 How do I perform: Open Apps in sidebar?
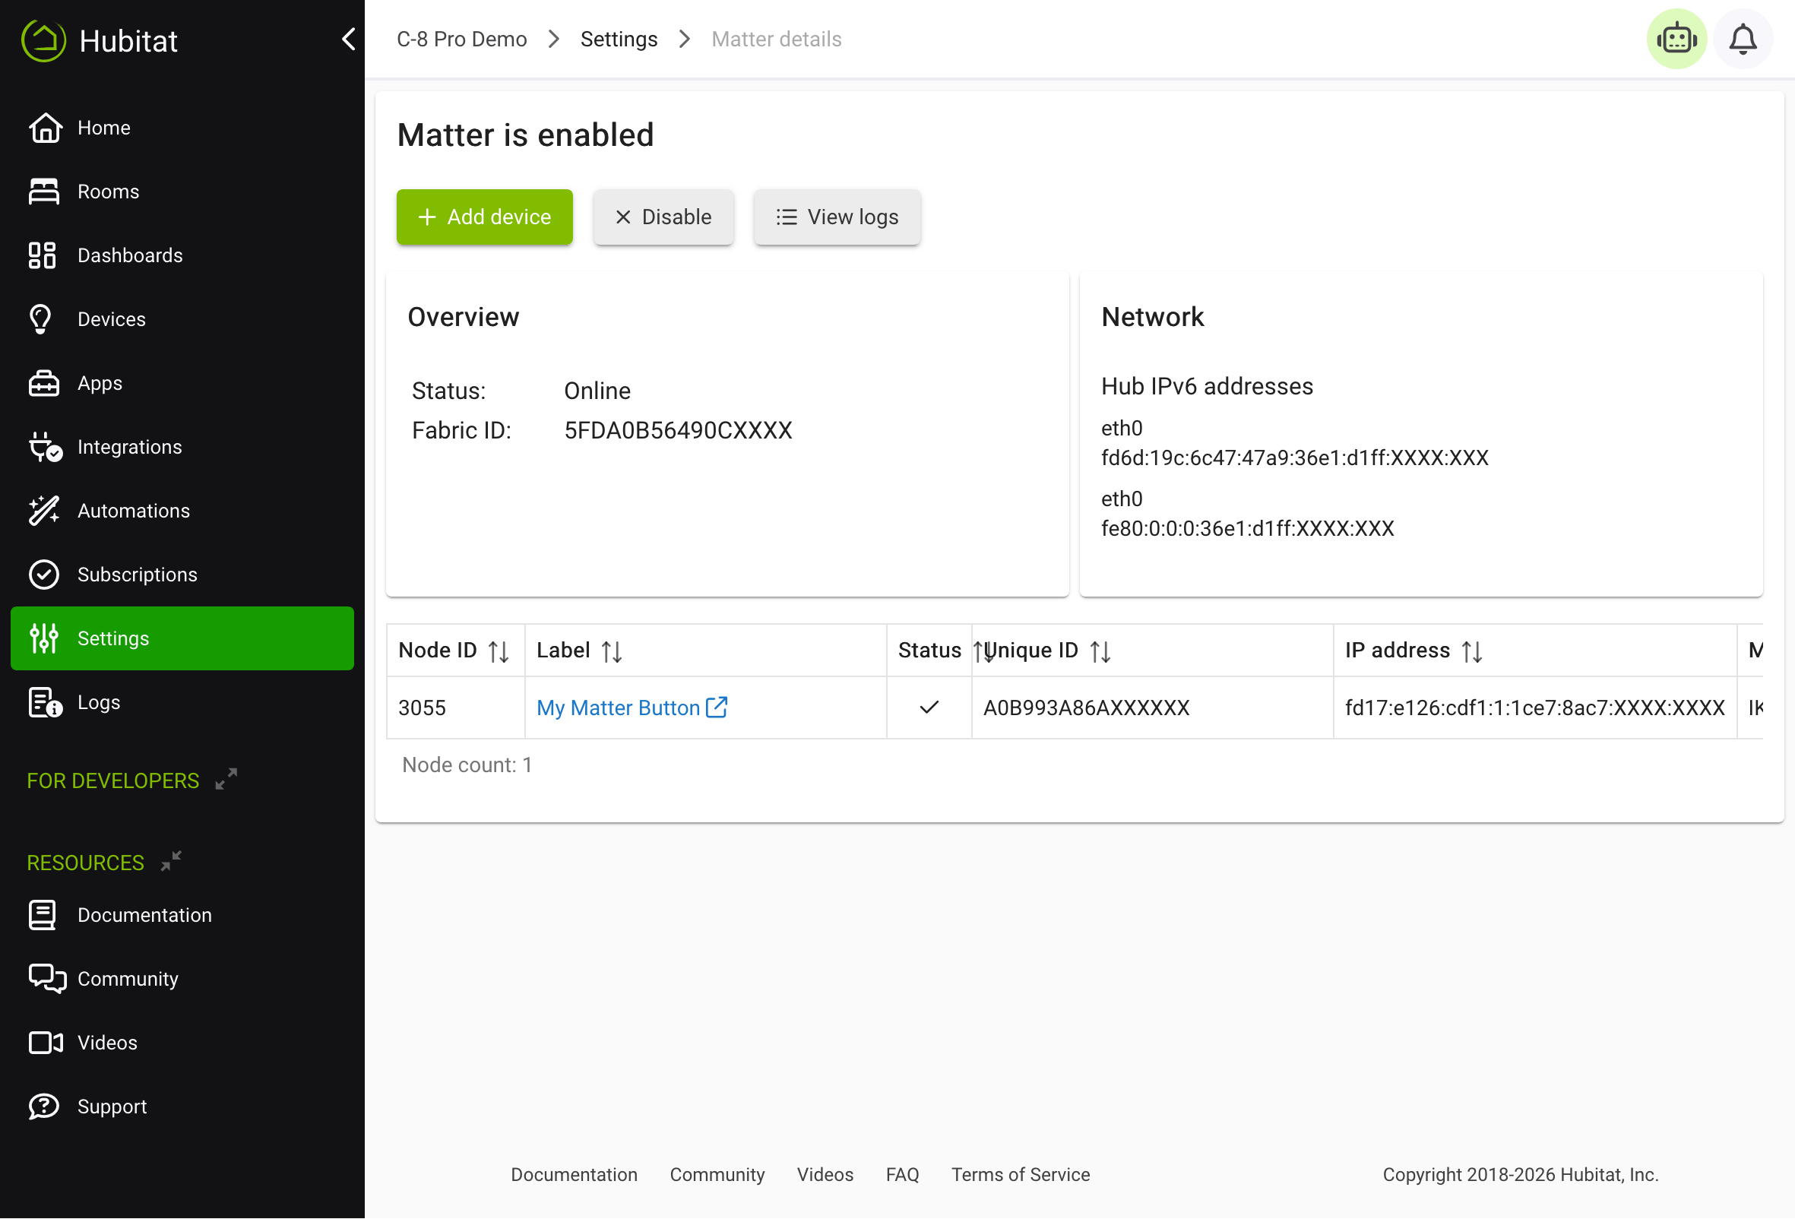182,383
